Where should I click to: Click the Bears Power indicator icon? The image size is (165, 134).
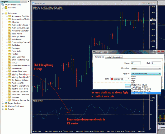coord(9,34)
